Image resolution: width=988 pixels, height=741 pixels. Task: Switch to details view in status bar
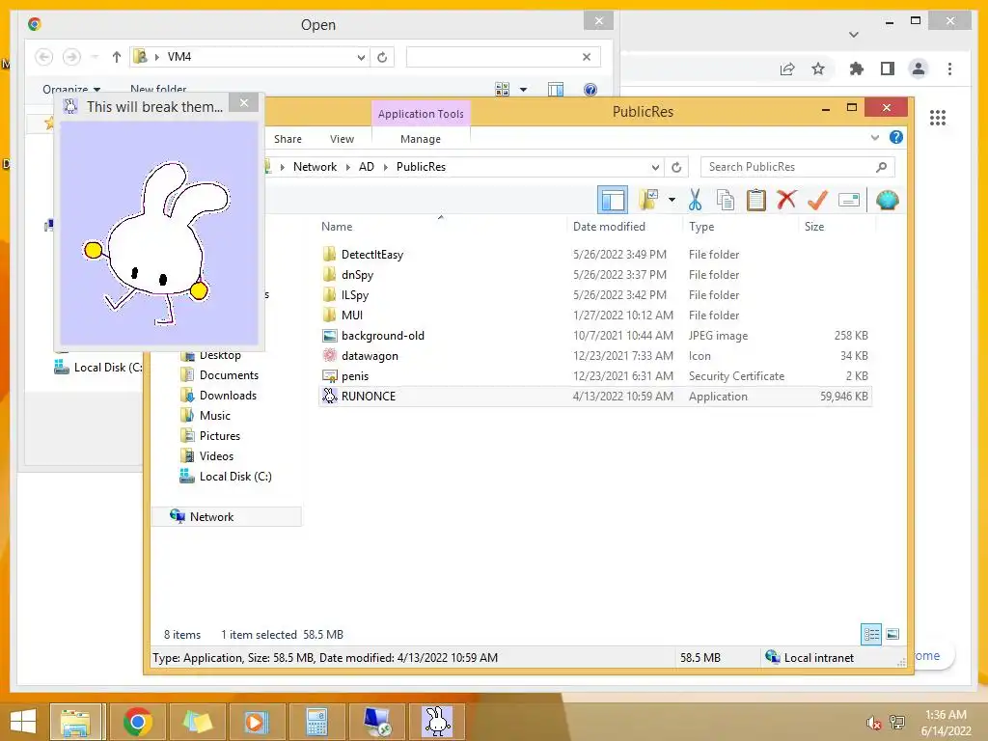click(871, 635)
